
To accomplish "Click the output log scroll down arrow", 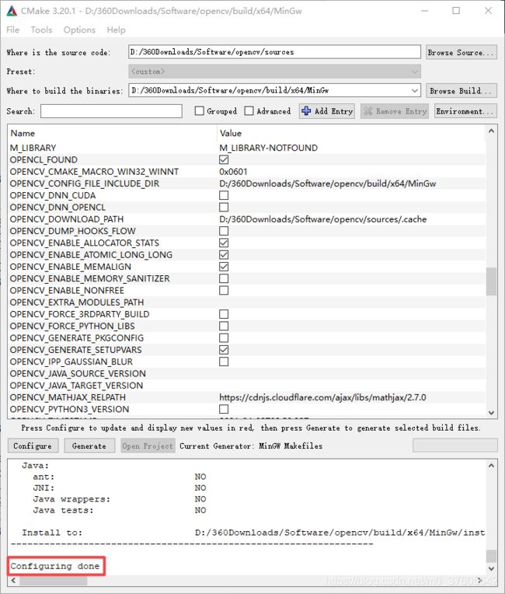I will click(491, 568).
